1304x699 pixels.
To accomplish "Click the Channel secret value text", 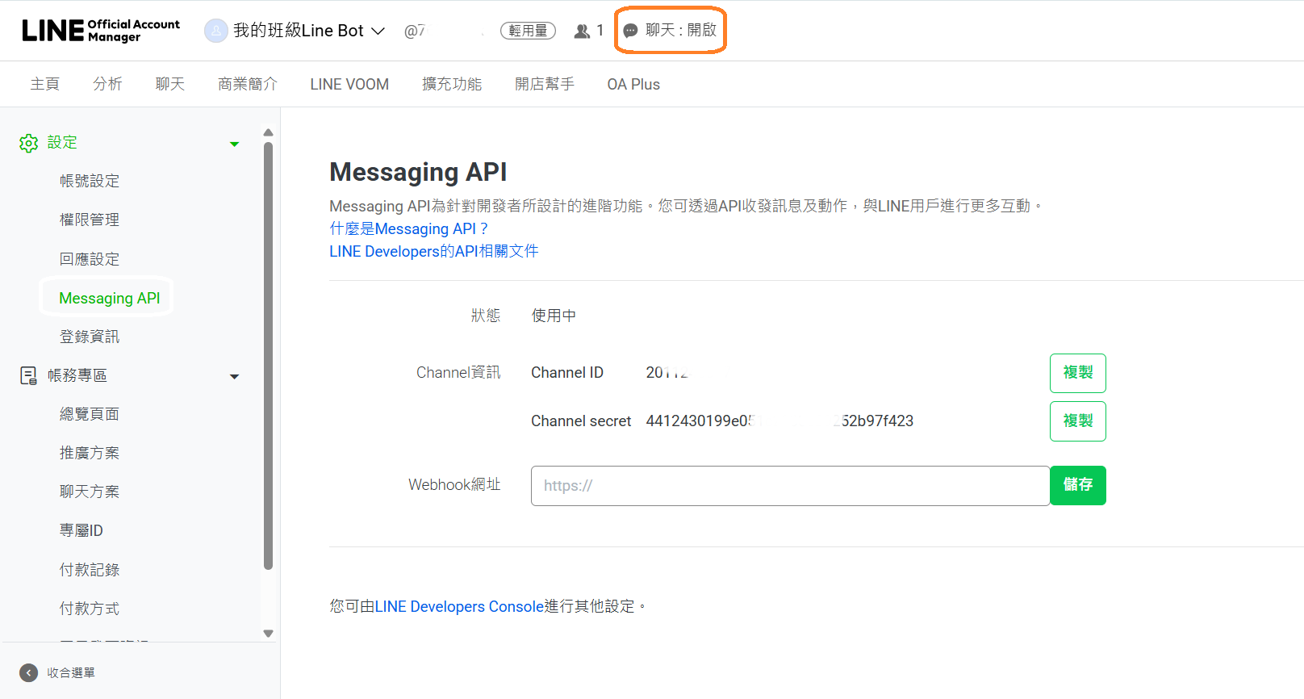I will tap(779, 421).
